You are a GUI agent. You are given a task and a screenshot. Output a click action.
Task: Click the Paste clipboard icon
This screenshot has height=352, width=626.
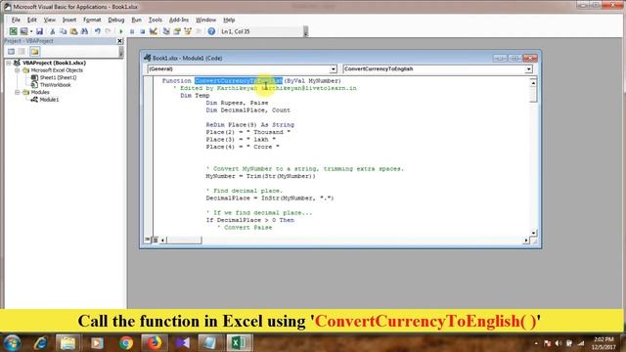[x=74, y=31]
